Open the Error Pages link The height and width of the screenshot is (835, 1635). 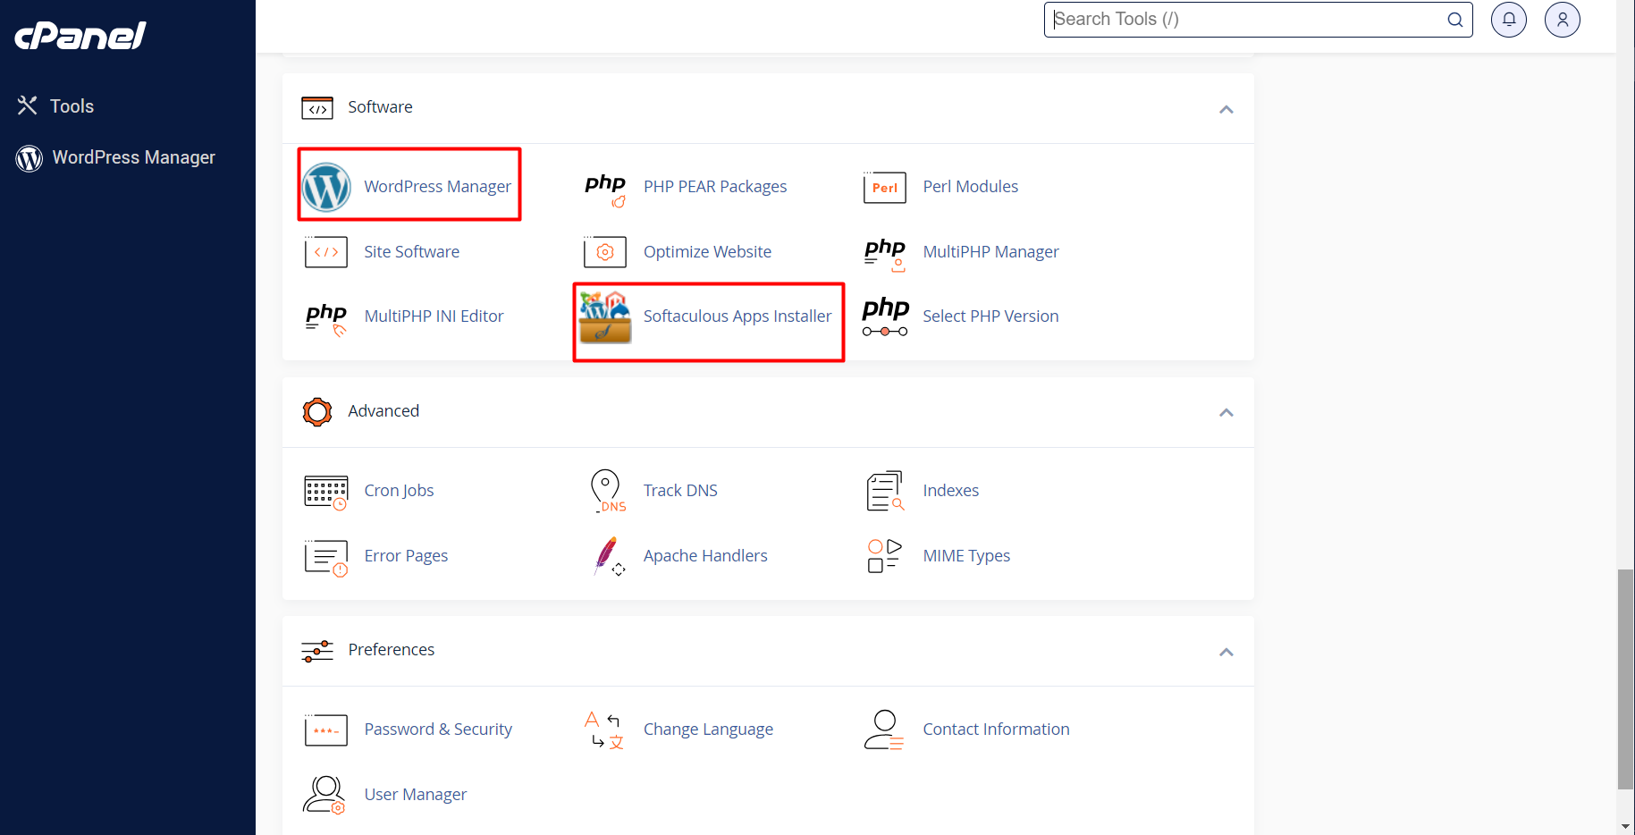[x=406, y=556]
